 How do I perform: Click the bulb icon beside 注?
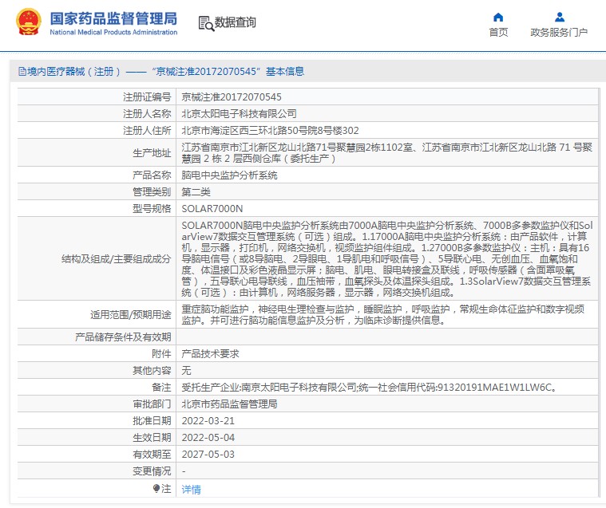click(x=156, y=488)
